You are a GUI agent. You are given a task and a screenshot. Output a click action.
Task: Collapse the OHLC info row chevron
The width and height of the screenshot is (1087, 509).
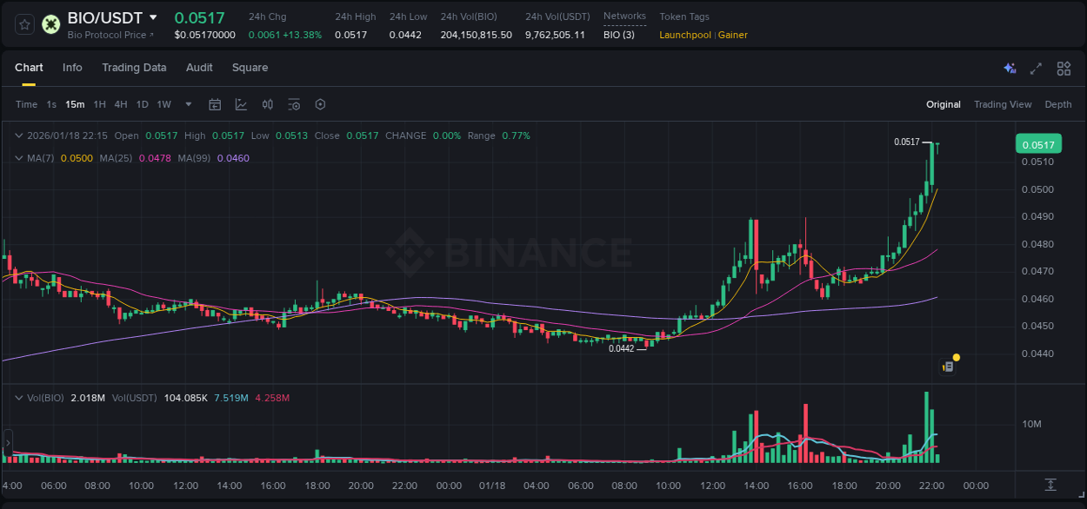pos(17,136)
